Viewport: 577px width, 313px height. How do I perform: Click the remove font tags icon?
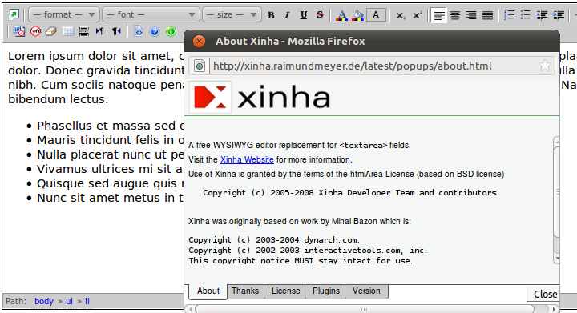pos(35,31)
